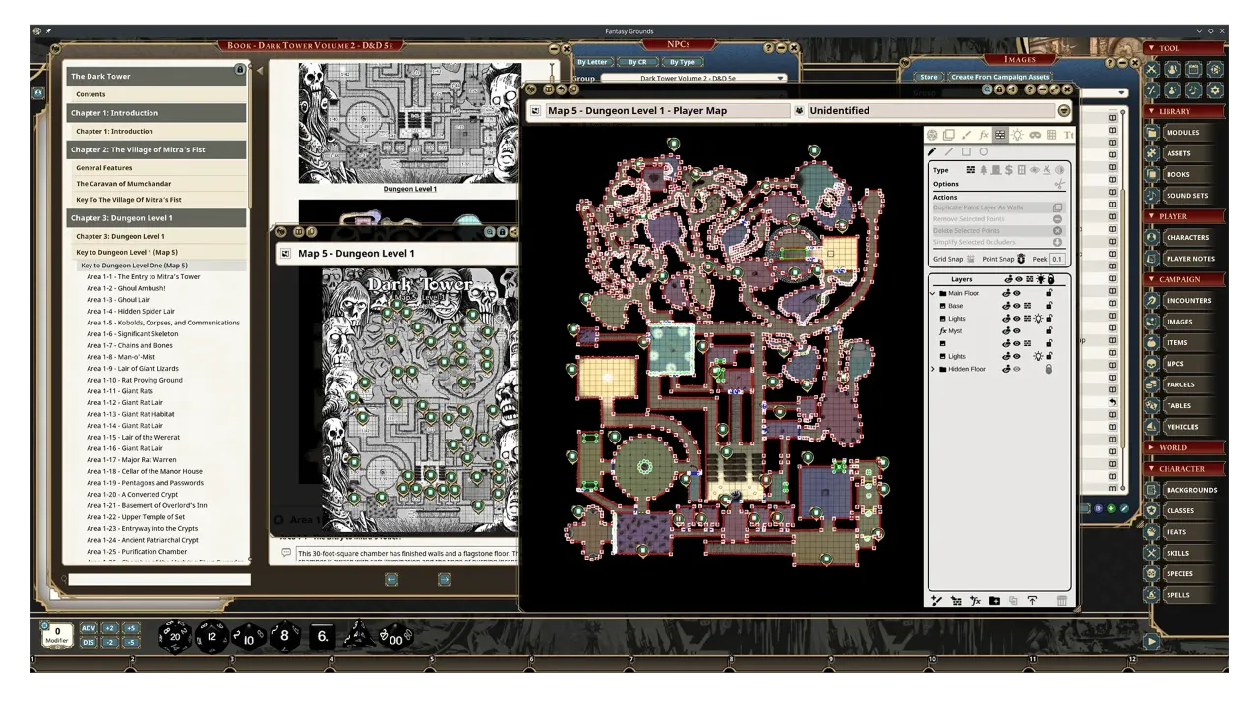Select secret door dollar-sign type

click(x=1009, y=170)
